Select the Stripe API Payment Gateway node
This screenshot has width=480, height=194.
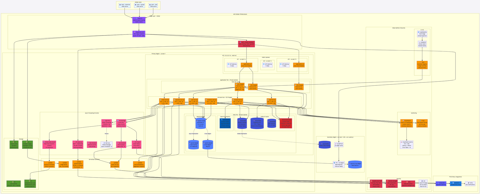coord(441,184)
